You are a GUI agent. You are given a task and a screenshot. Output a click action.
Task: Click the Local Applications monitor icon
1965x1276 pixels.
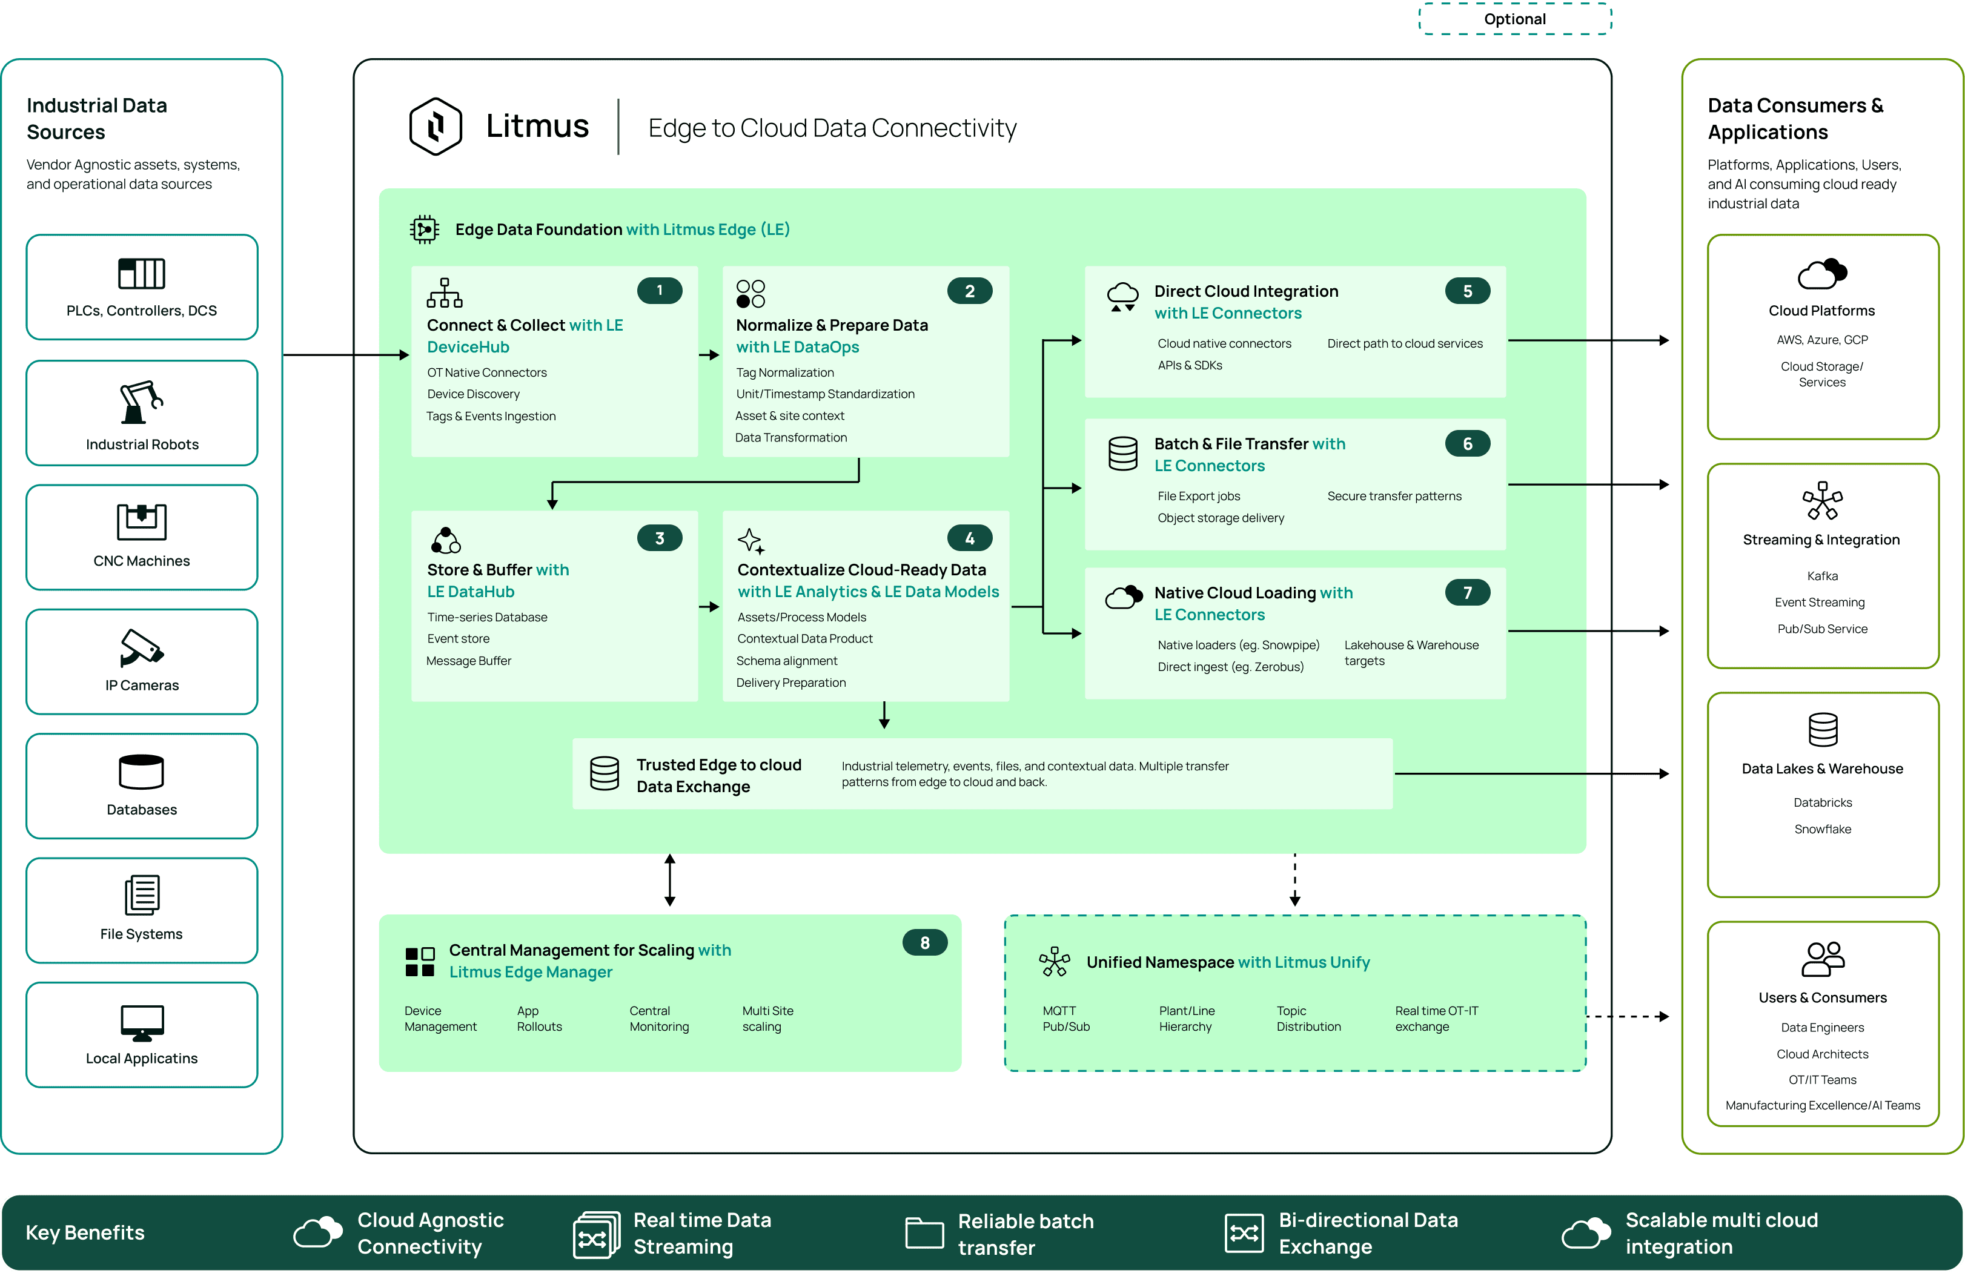click(x=142, y=1023)
